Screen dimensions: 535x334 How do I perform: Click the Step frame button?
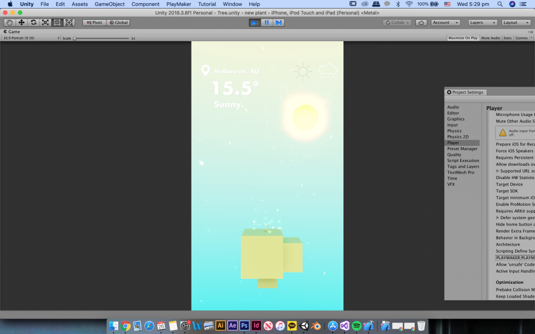click(279, 22)
